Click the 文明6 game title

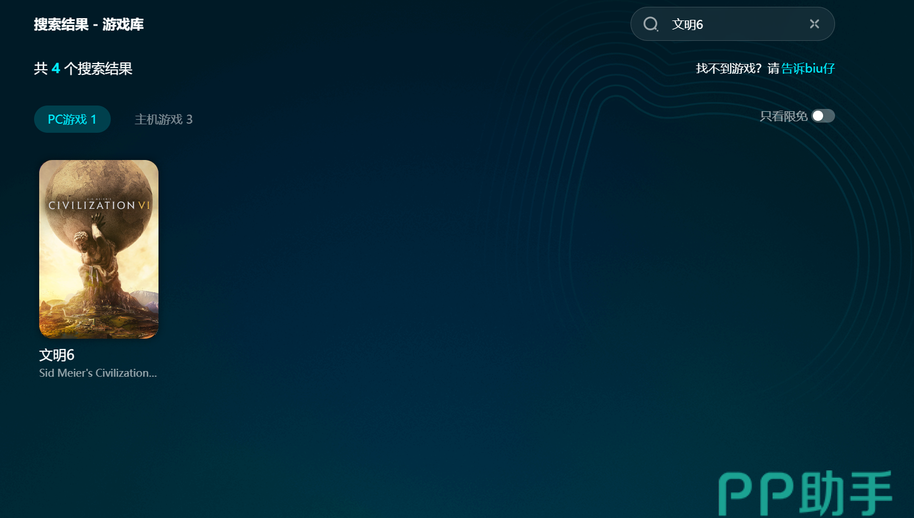[57, 355]
